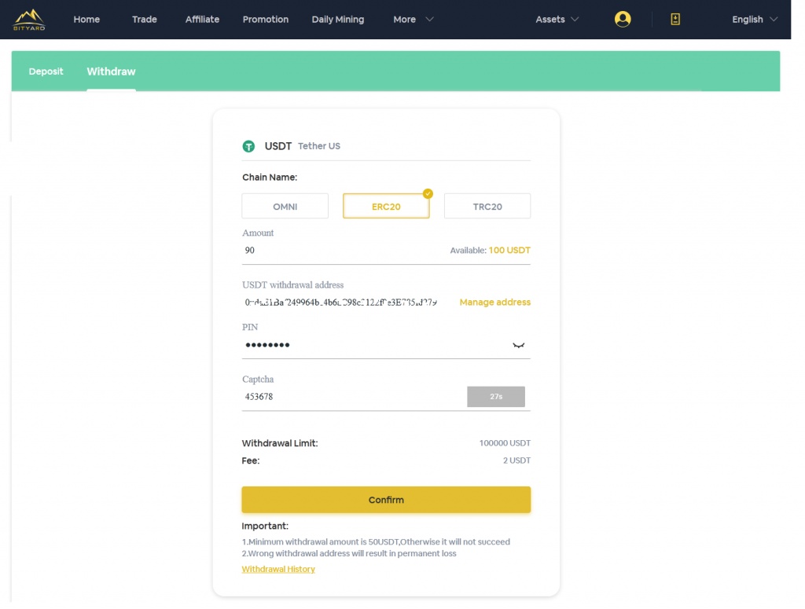Image resolution: width=805 pixels, height=609 pixels.
Task: Click the Bityard logo
Action: 29,19
